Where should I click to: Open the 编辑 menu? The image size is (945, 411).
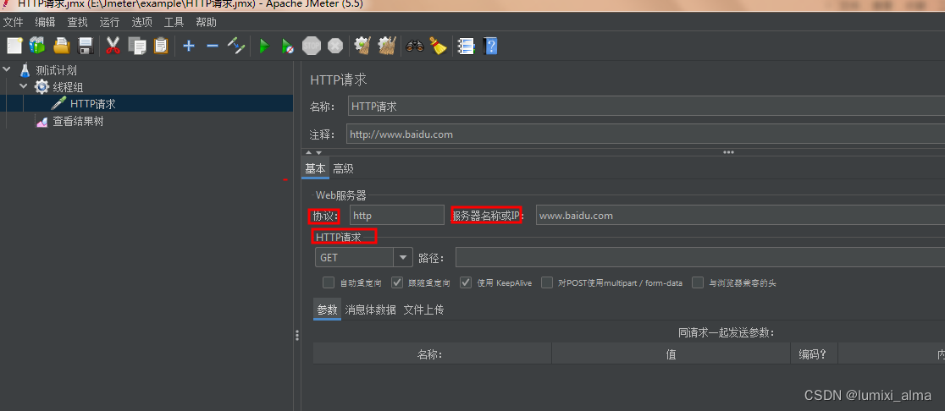click(45, 22)
